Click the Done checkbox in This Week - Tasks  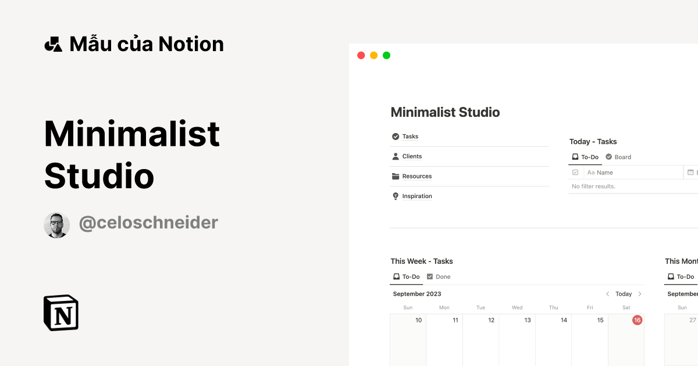tap(429, 277)
